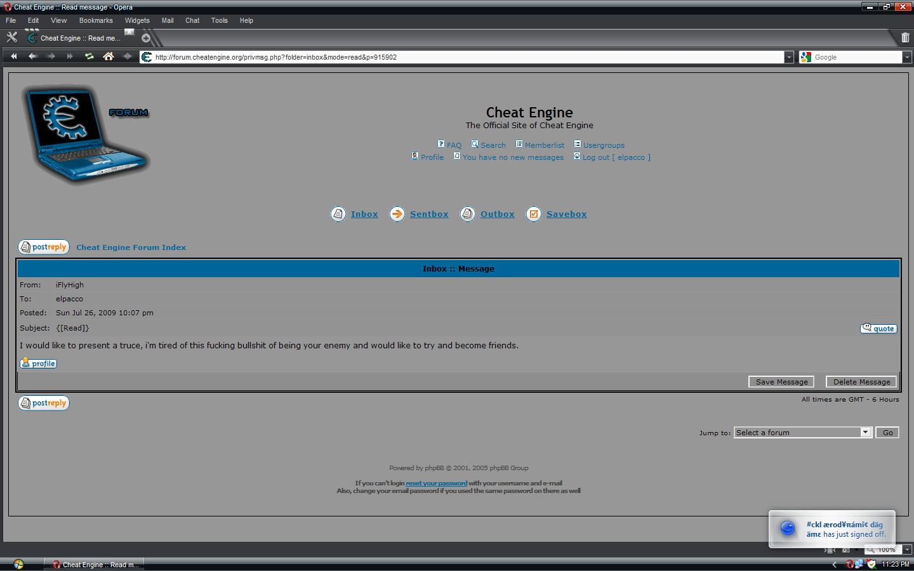Viewport: 914px width, 571px height.
Task: Focus the Google search field
Action: [x=857, y=57]
